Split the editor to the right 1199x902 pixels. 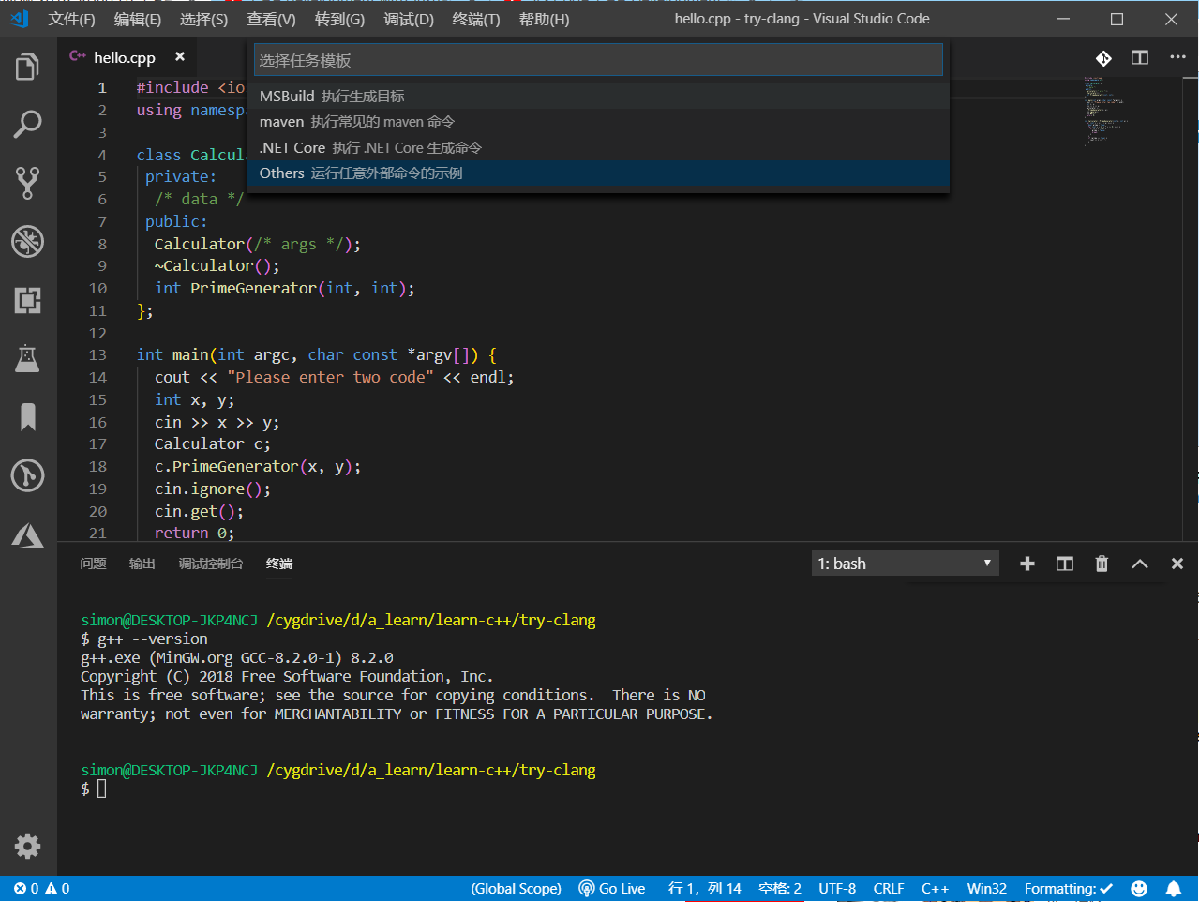(x=1140, y=57)
